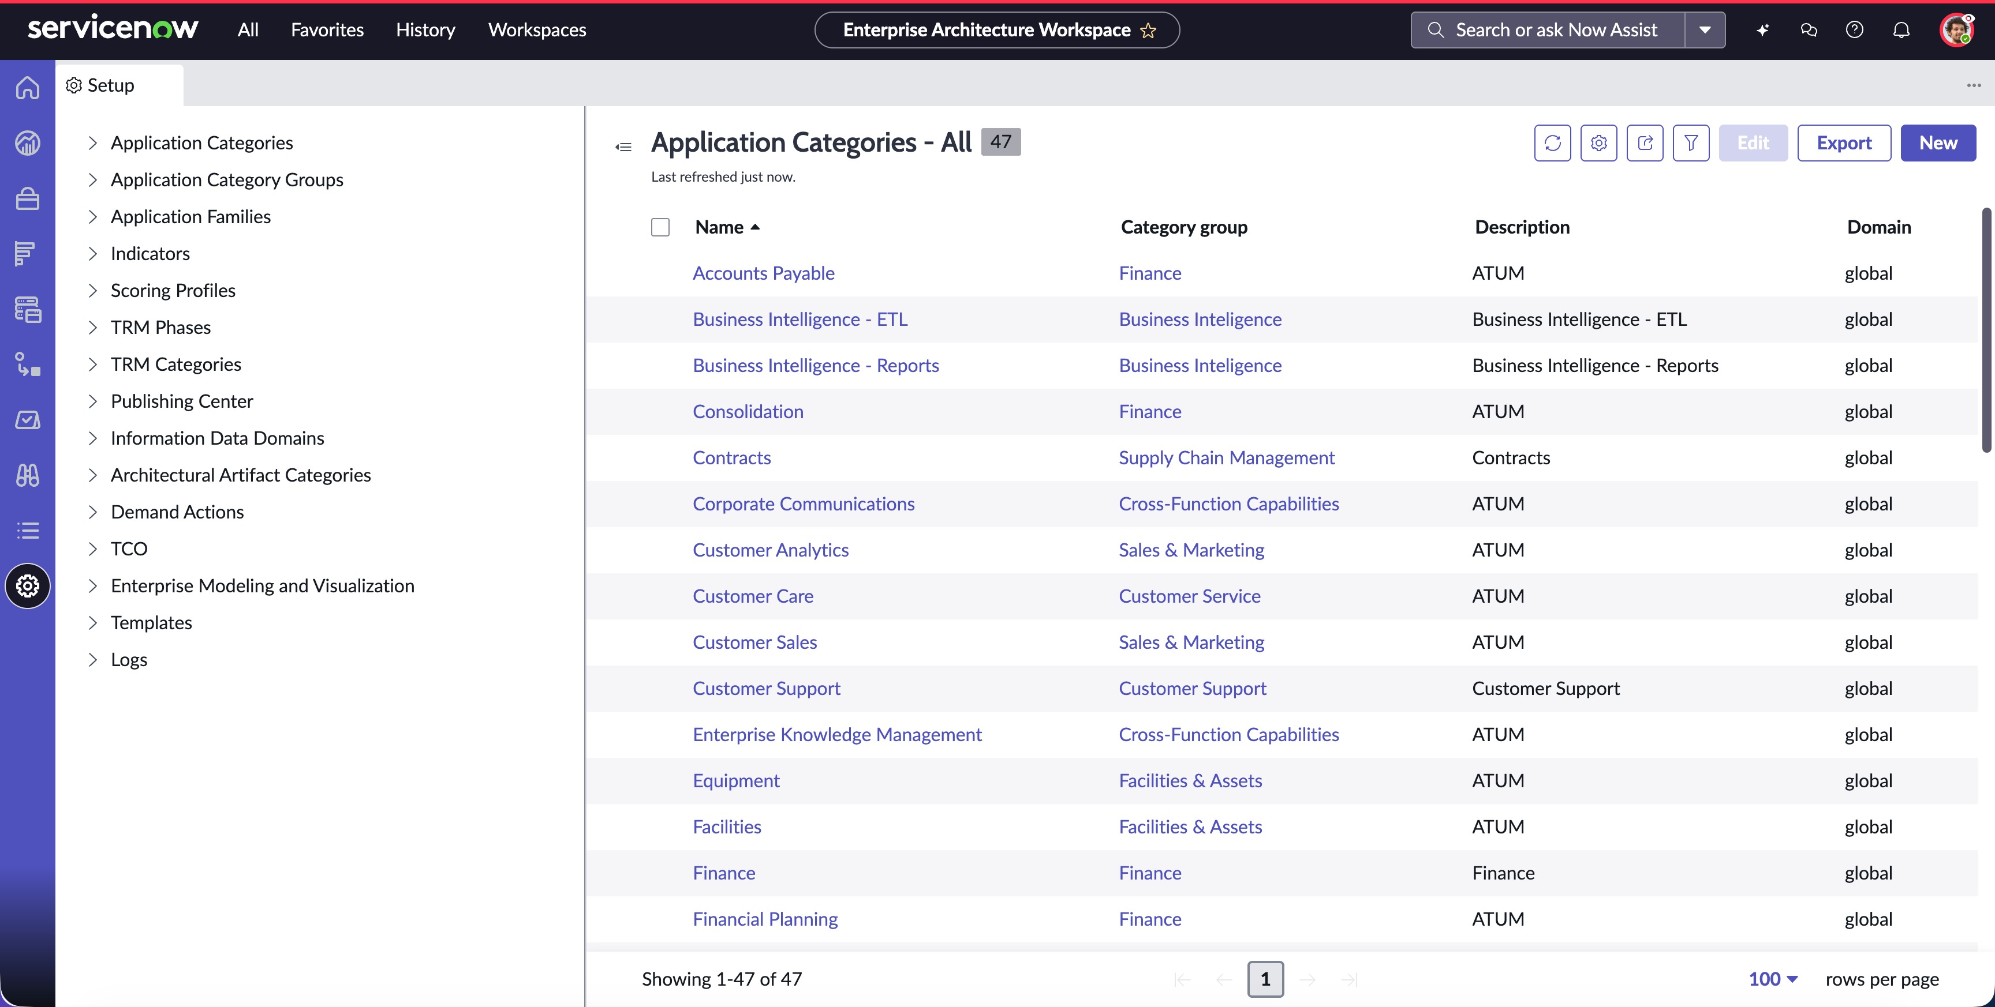Image resolution: width=1995 pixels, height=1007 pixels.
Task: Open the Financial Planning record
Action: pos(764,919)
